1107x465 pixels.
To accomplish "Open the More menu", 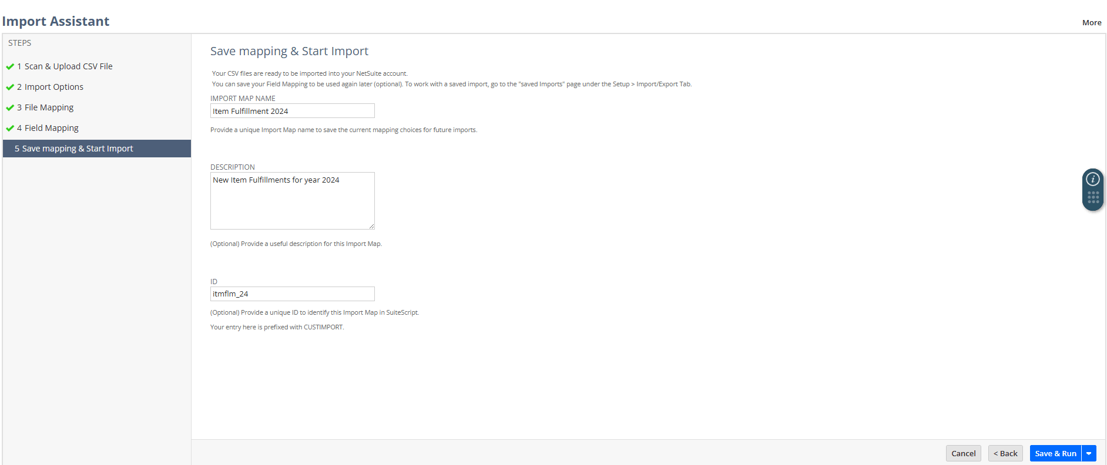I will click(x=1092, y=22).
